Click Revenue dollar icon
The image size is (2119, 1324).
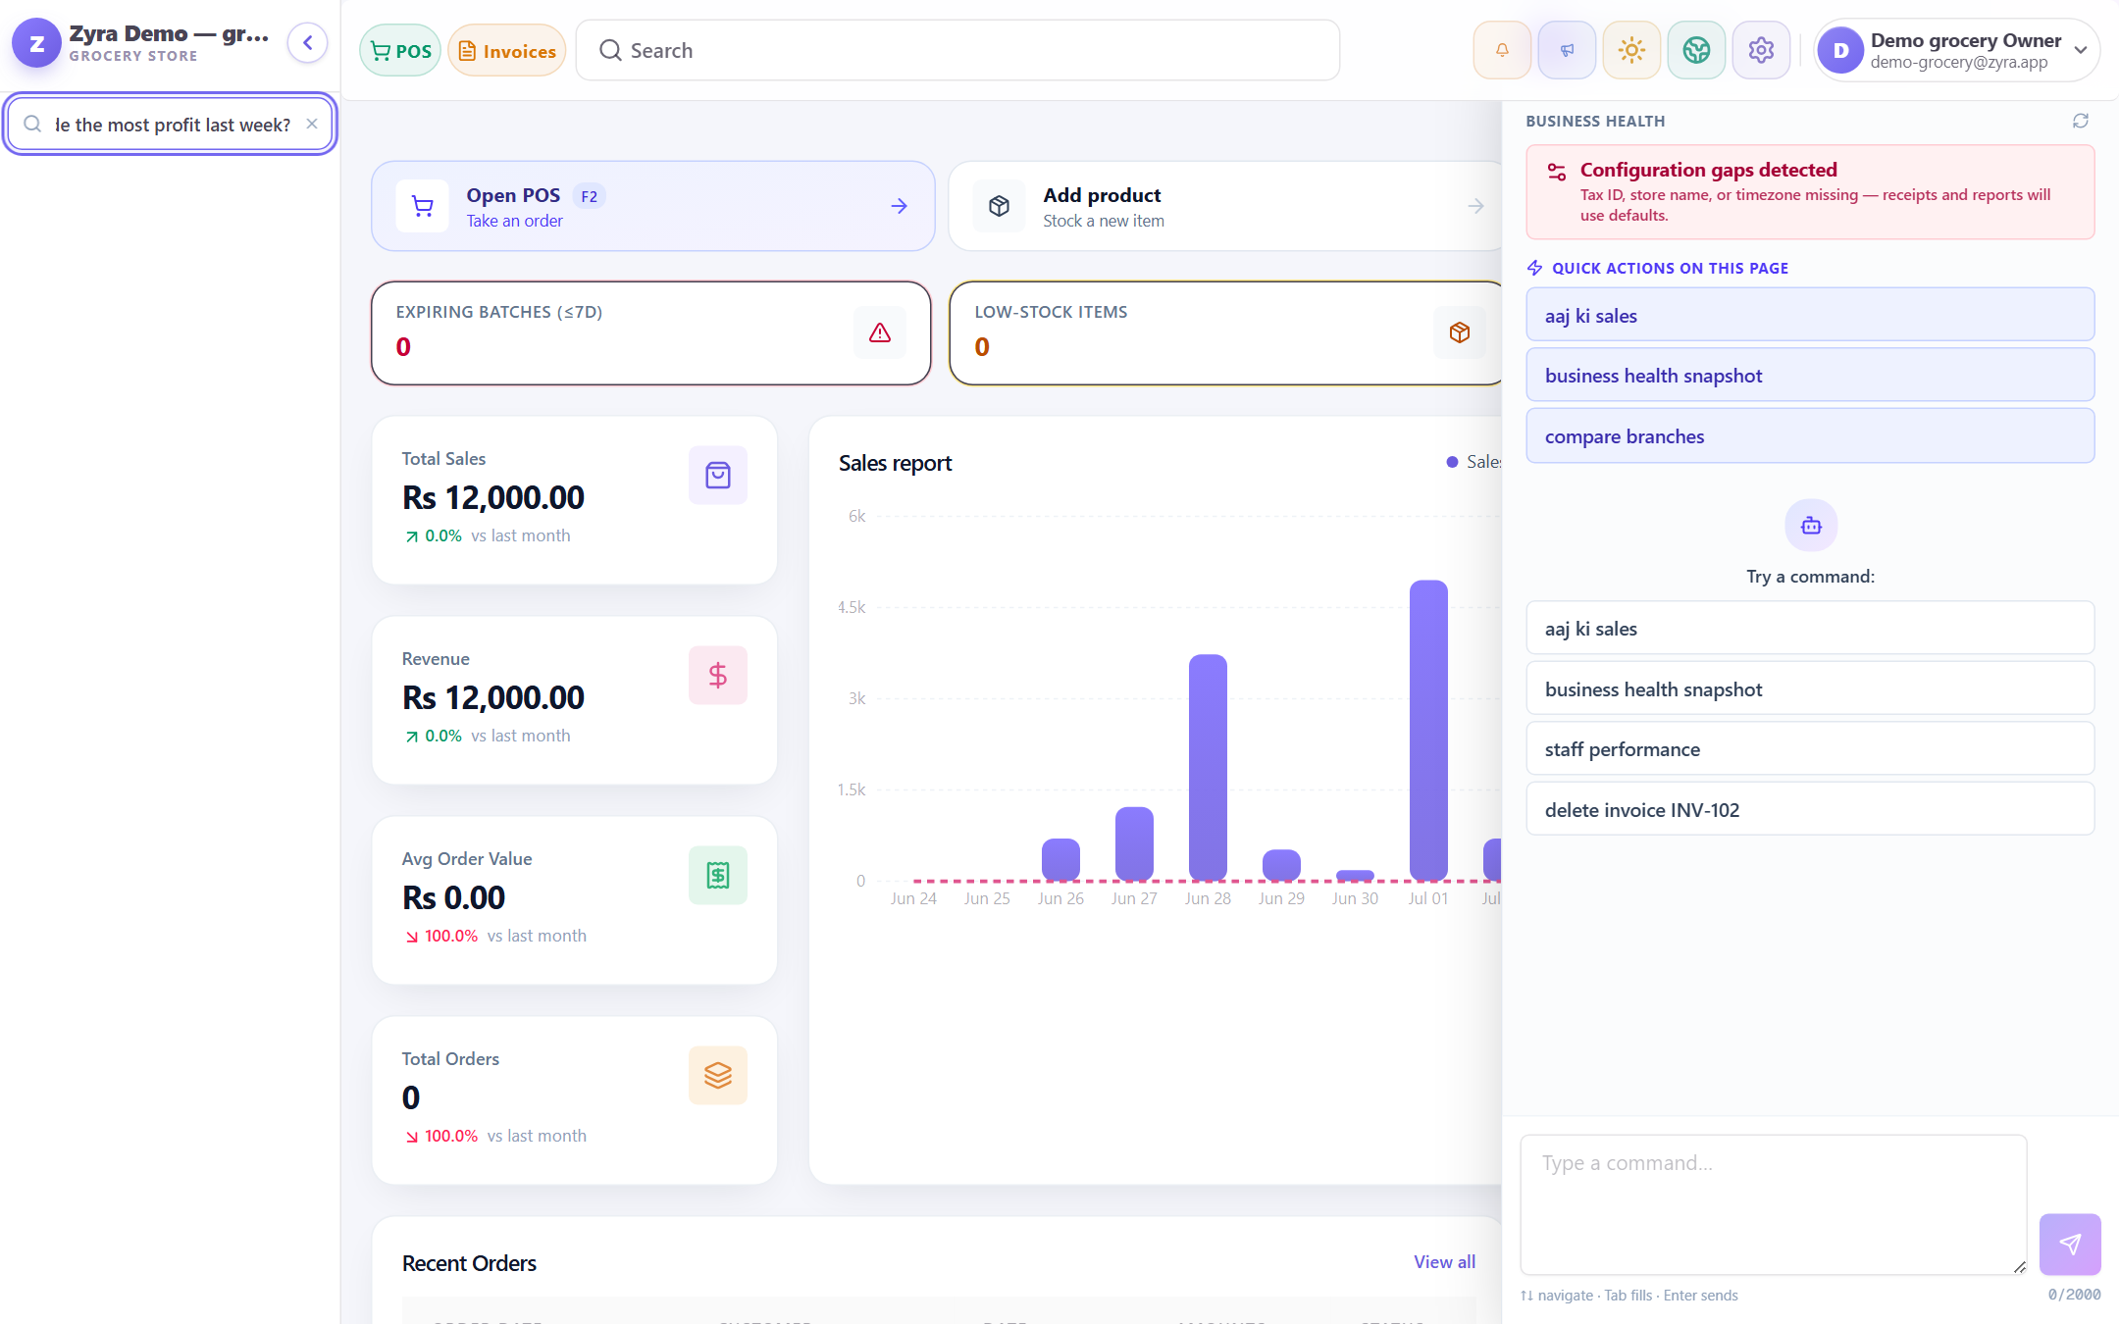click(x=718, y=676)
